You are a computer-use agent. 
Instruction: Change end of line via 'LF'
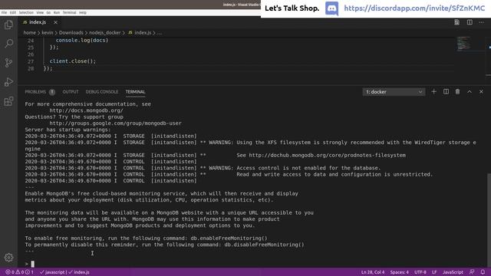point(434,272)
